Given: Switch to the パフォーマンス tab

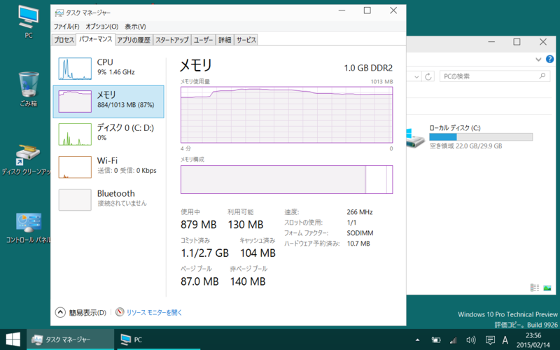Looking at the screenshot, I should pyautogui.click(x=95, y=39).
